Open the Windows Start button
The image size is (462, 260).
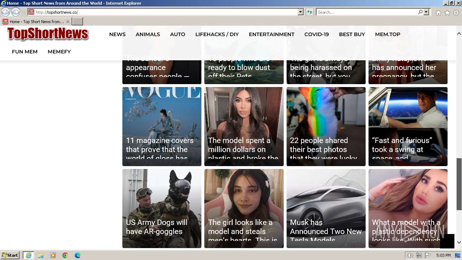tap(10, 255)
